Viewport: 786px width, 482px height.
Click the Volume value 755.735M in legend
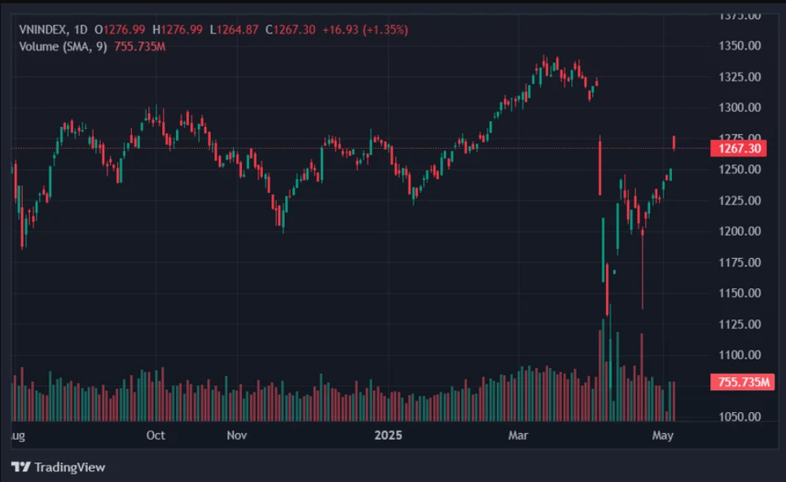point(140,46)
